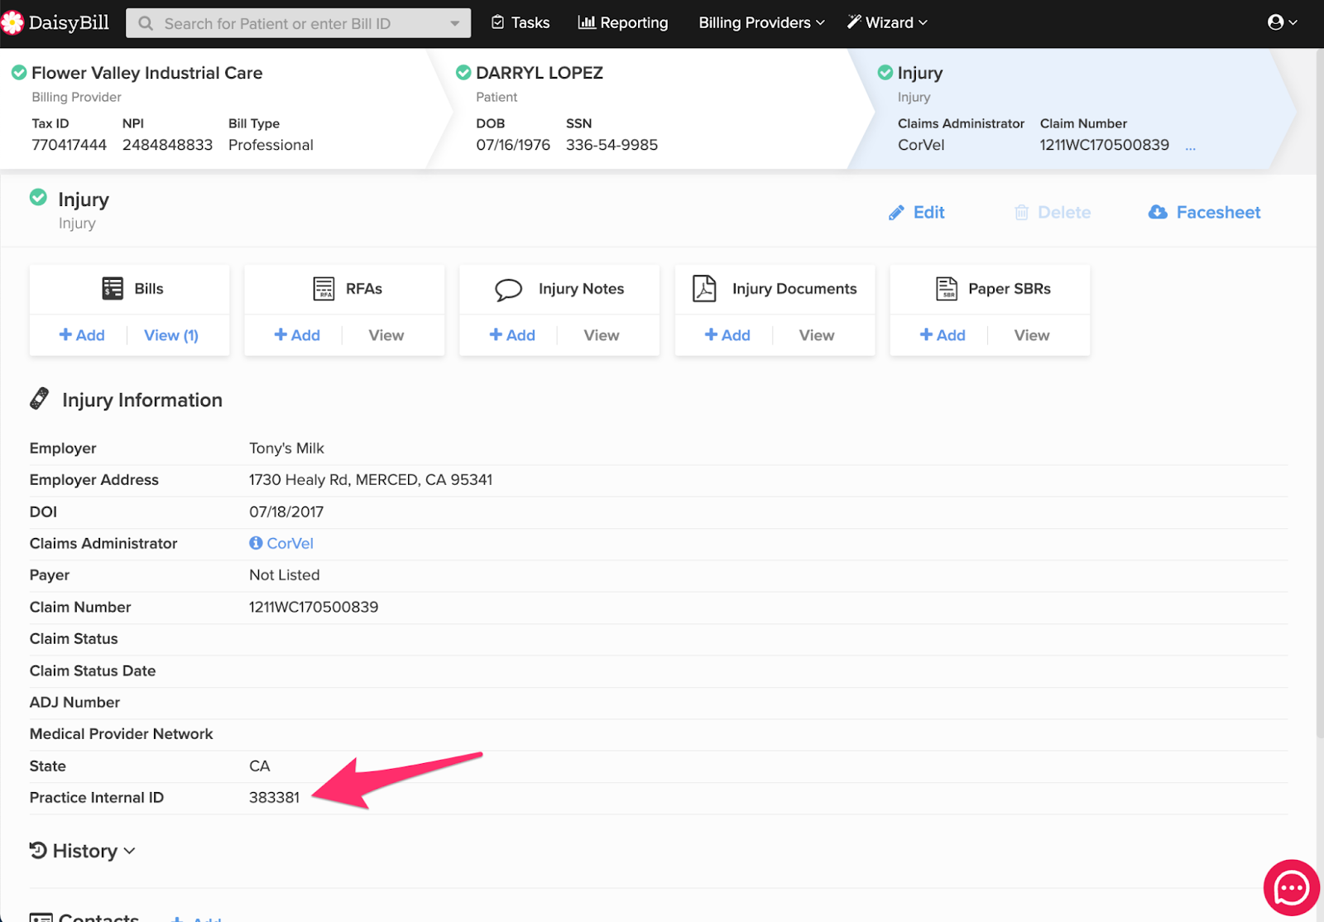Click the Paper SBRs document icon
The image size is (1324, 922).
[x=947, y=288]
